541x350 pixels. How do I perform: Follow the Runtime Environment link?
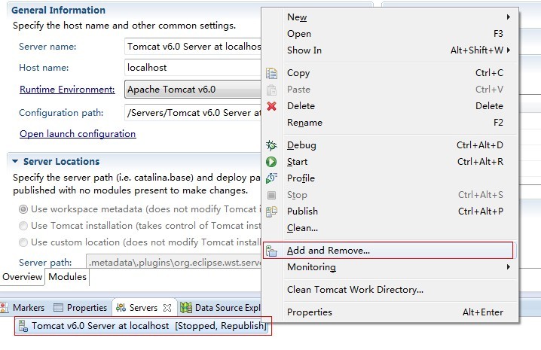coord(67,90)
